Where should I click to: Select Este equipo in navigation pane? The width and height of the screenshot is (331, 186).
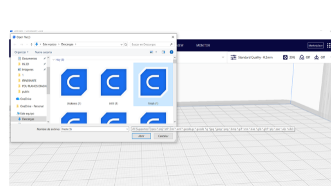pos(25,113)
